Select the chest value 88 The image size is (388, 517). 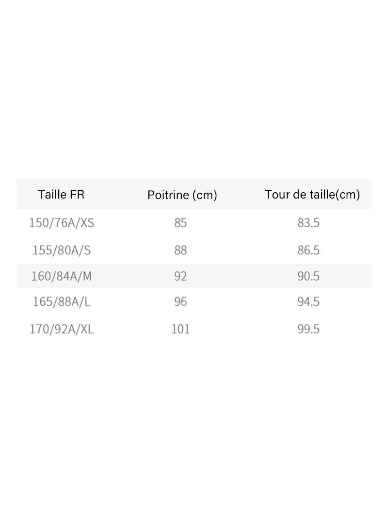(x=180, y=250)
